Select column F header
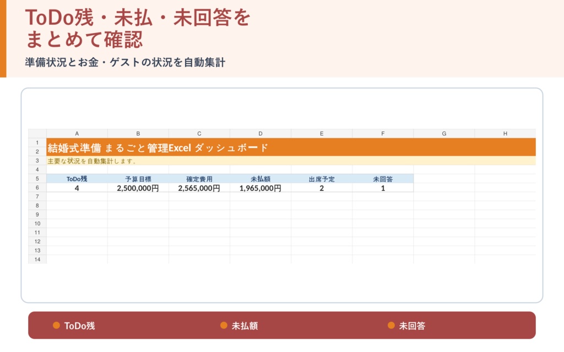564x352 pixels. tap(383, 134)
